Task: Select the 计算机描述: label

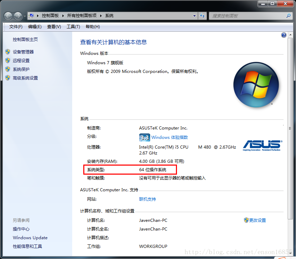Action: [98, 238]
